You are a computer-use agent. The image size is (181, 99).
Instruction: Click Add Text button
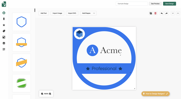(44, 13)
